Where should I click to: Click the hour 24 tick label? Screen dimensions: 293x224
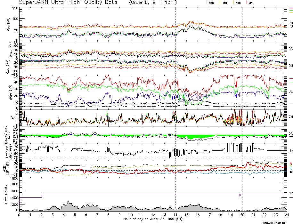(287, 215)
